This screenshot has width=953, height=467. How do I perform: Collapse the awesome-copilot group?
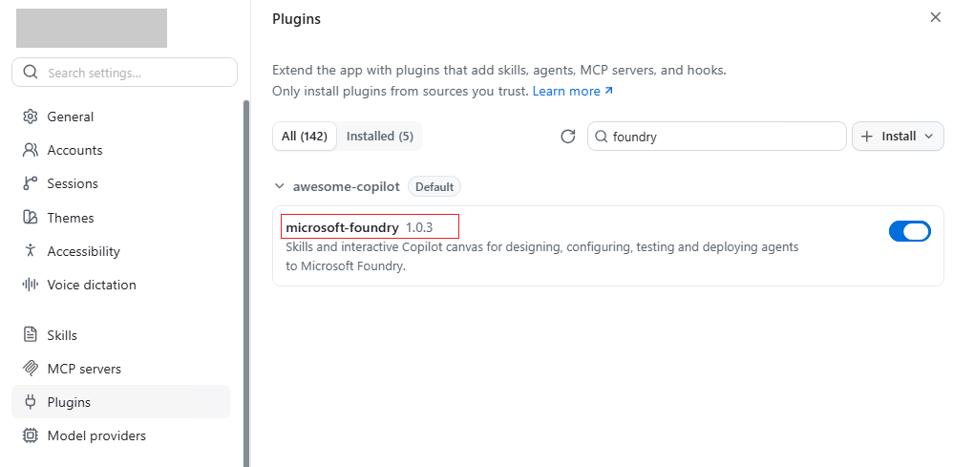pos(279,186)
